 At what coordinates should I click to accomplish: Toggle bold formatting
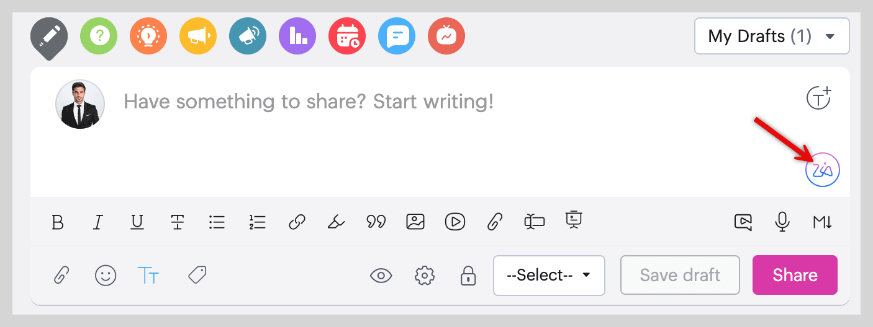tap(58, 222)
